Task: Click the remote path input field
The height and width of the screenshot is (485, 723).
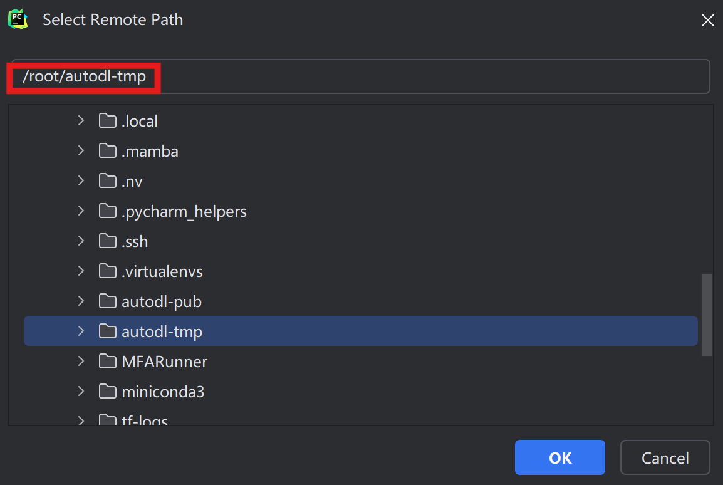Action: point(426,77)
